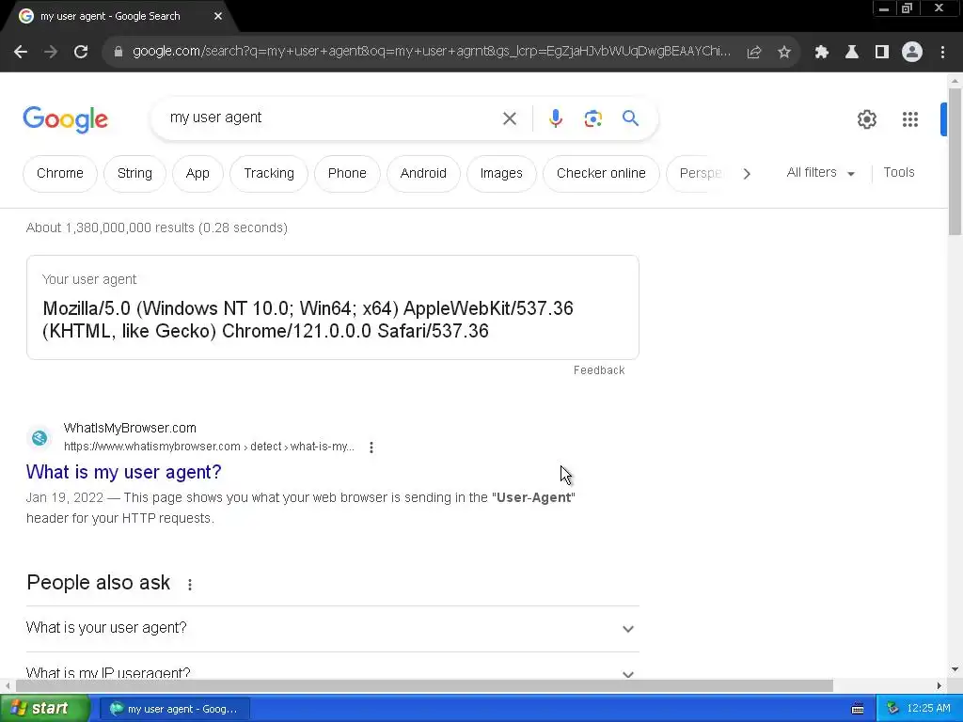
Task: Filter results by Chrome chip
Action: pyautogui.click(x=59, y=174)
